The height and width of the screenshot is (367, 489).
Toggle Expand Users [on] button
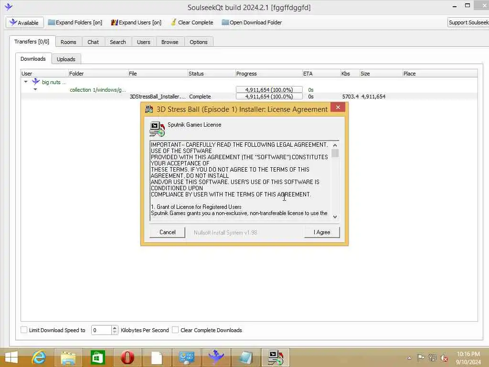pos(136,22)
